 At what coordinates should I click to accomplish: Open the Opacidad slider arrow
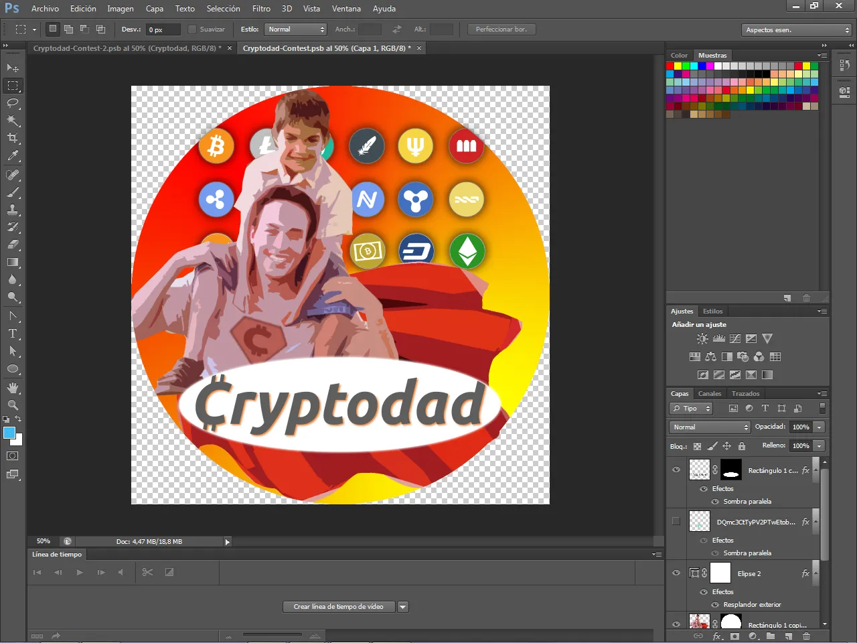(819, 427)
